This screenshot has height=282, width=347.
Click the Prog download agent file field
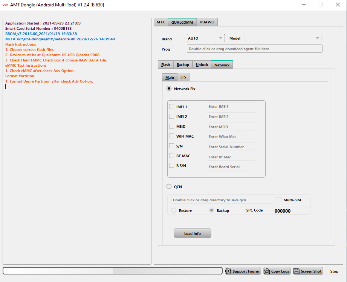coord(254,49)
